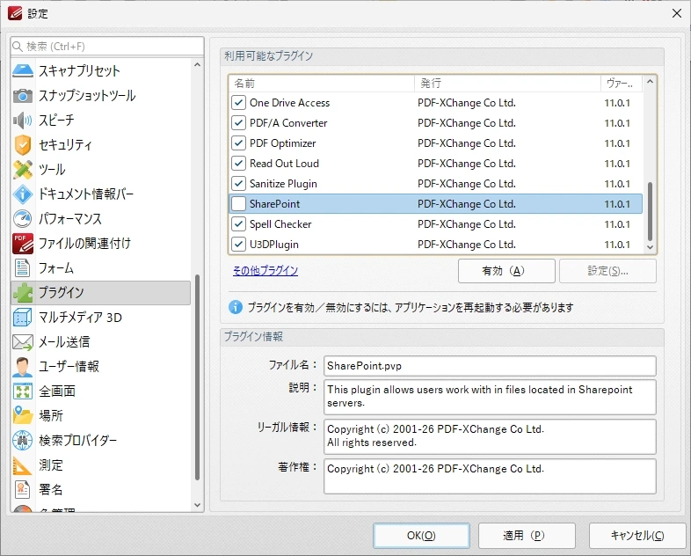The image size is (691, 556).
Task: Click the category list scrollbar thumb
Action: 197,377
